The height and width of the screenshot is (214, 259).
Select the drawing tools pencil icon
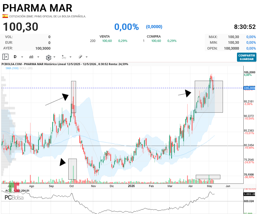tap(80, 57)
